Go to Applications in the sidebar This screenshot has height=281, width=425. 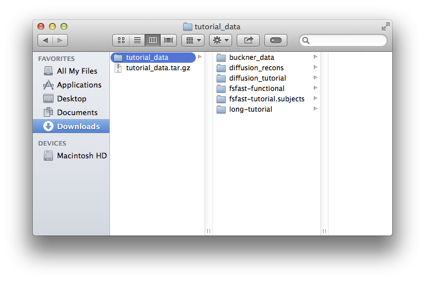tap(79, 85)
